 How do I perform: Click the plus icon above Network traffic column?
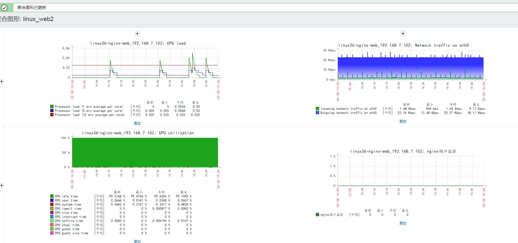[403, 34]
